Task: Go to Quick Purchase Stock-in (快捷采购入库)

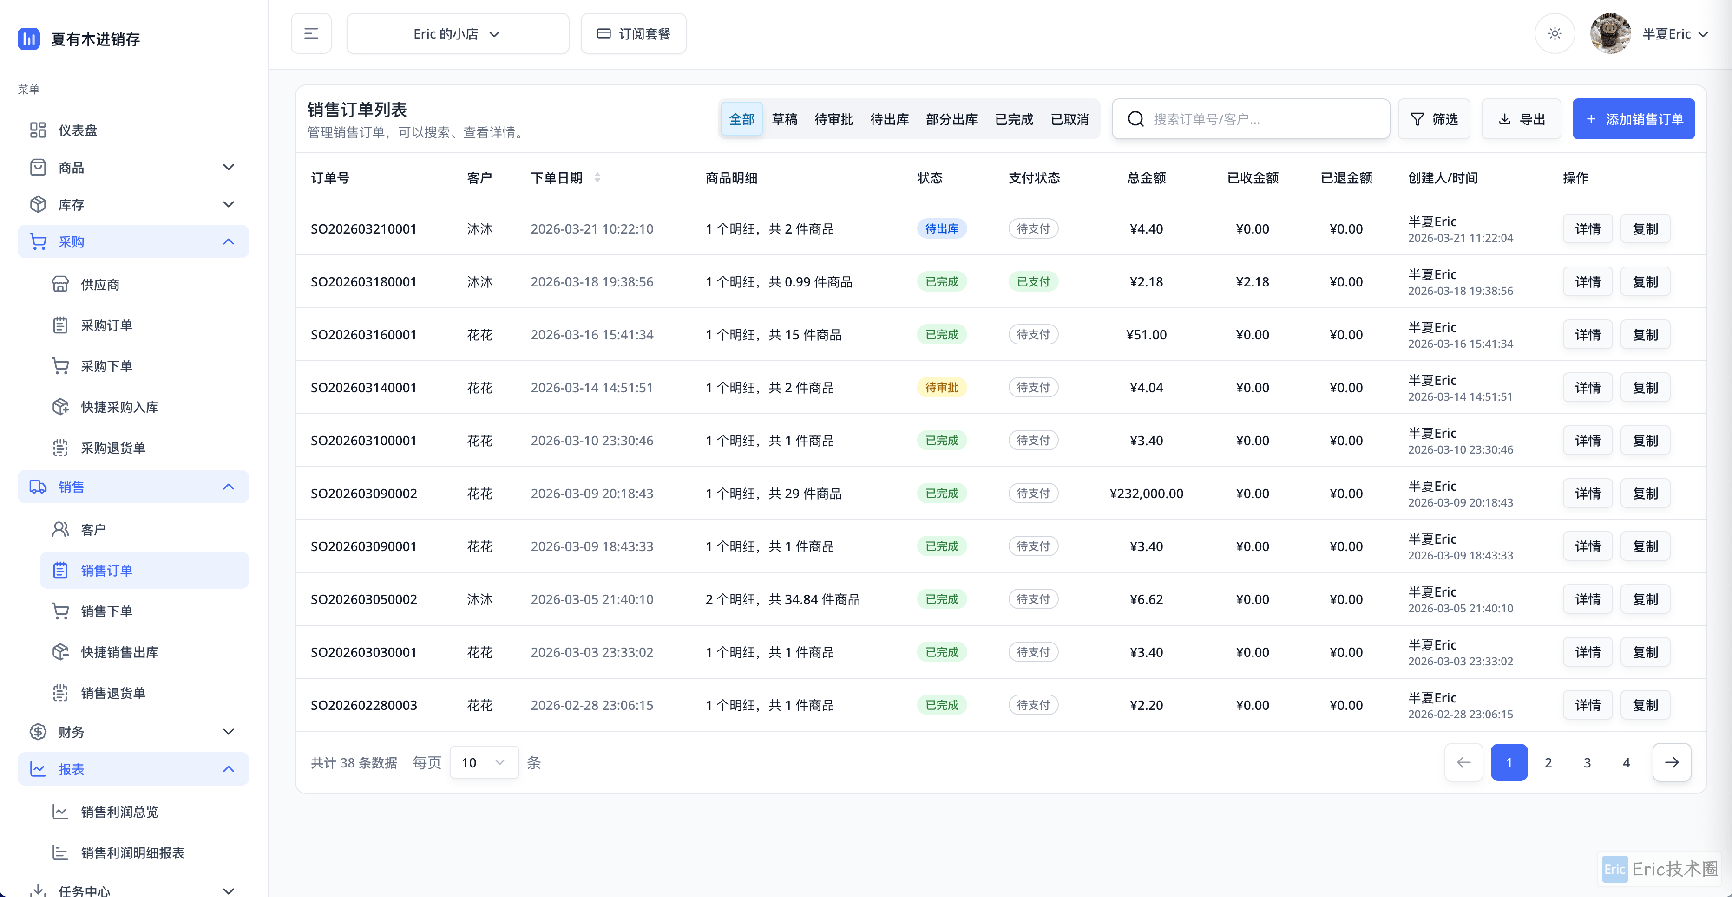Action: click(120, 407)
